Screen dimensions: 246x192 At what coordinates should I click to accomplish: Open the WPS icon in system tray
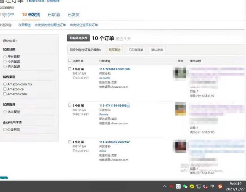(x=172, y=186)
